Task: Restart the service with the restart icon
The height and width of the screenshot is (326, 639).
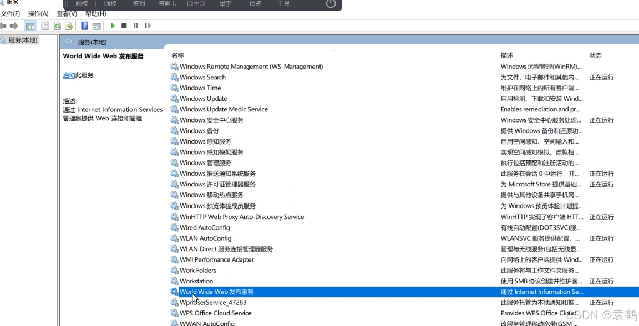Action: (148, 26)
